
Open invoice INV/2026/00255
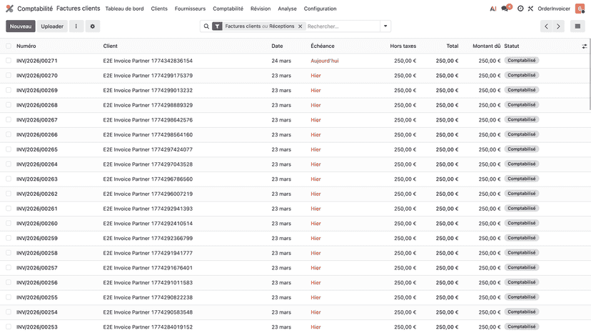click(x=37, y=297)
